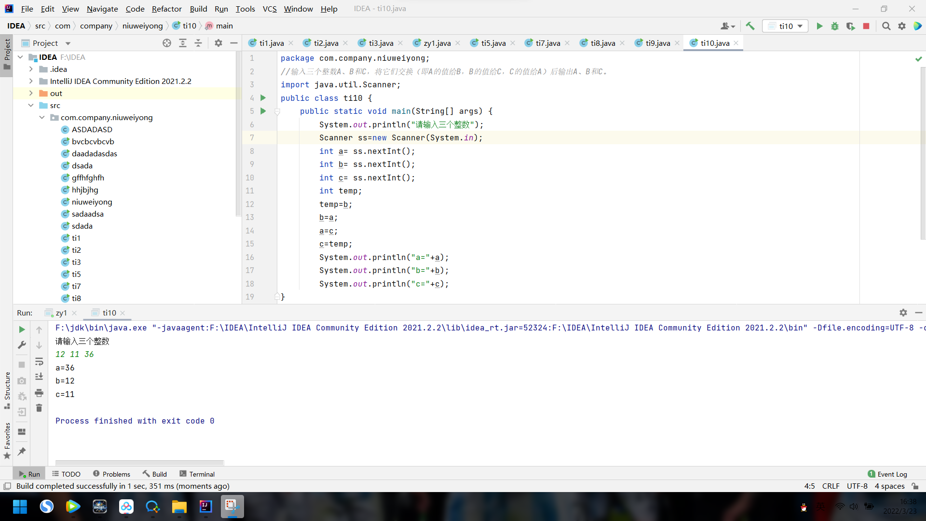Viewport: 926px width, 521px height.
Task: Expand the out folder in Project tree
Action: pyautogui.click(x=31, y=93)
